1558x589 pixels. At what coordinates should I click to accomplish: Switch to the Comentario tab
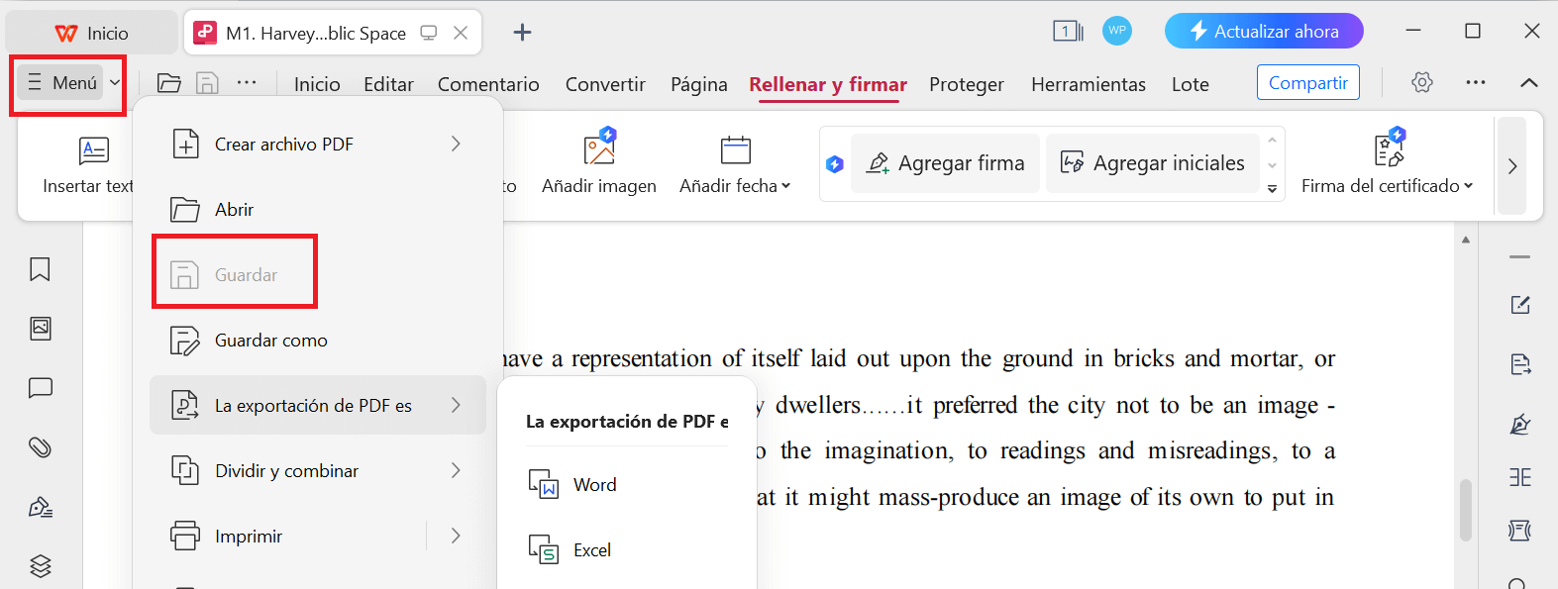[x=488, y=84]
